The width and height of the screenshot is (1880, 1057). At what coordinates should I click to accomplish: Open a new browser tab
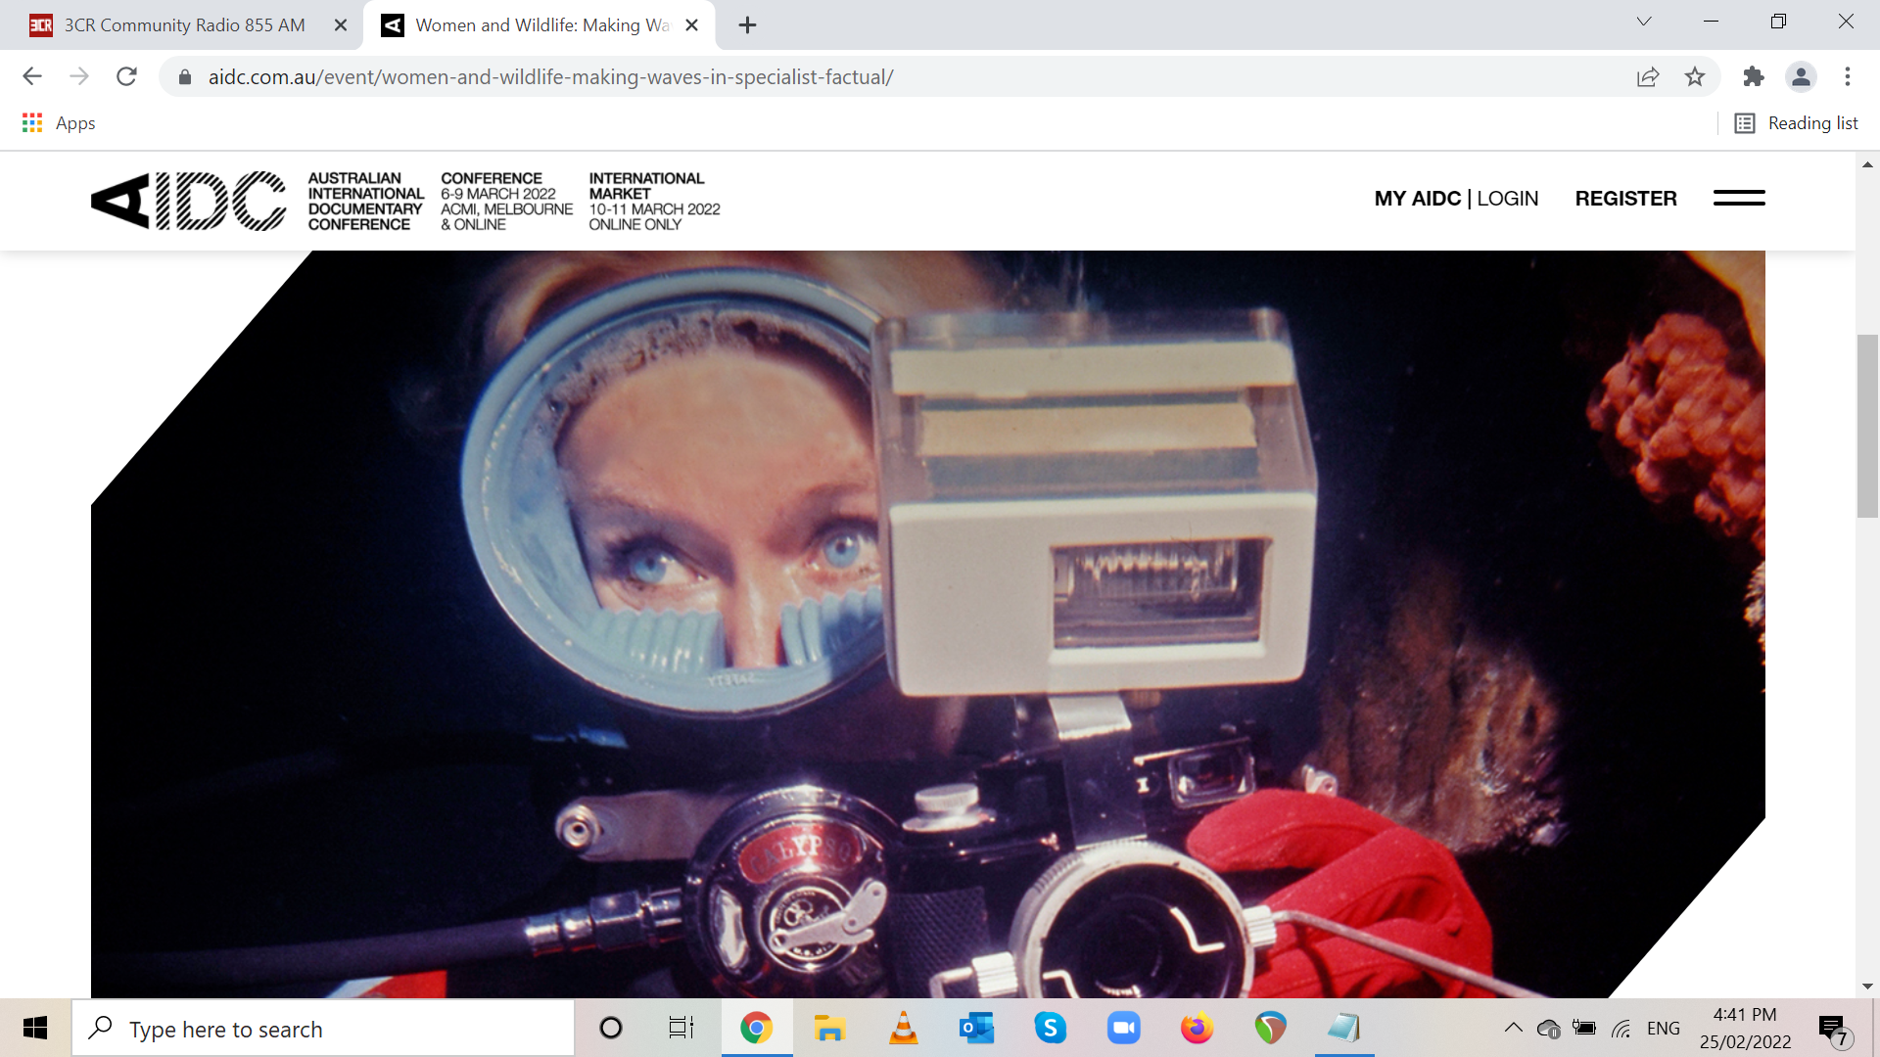[x=747, y=25]
